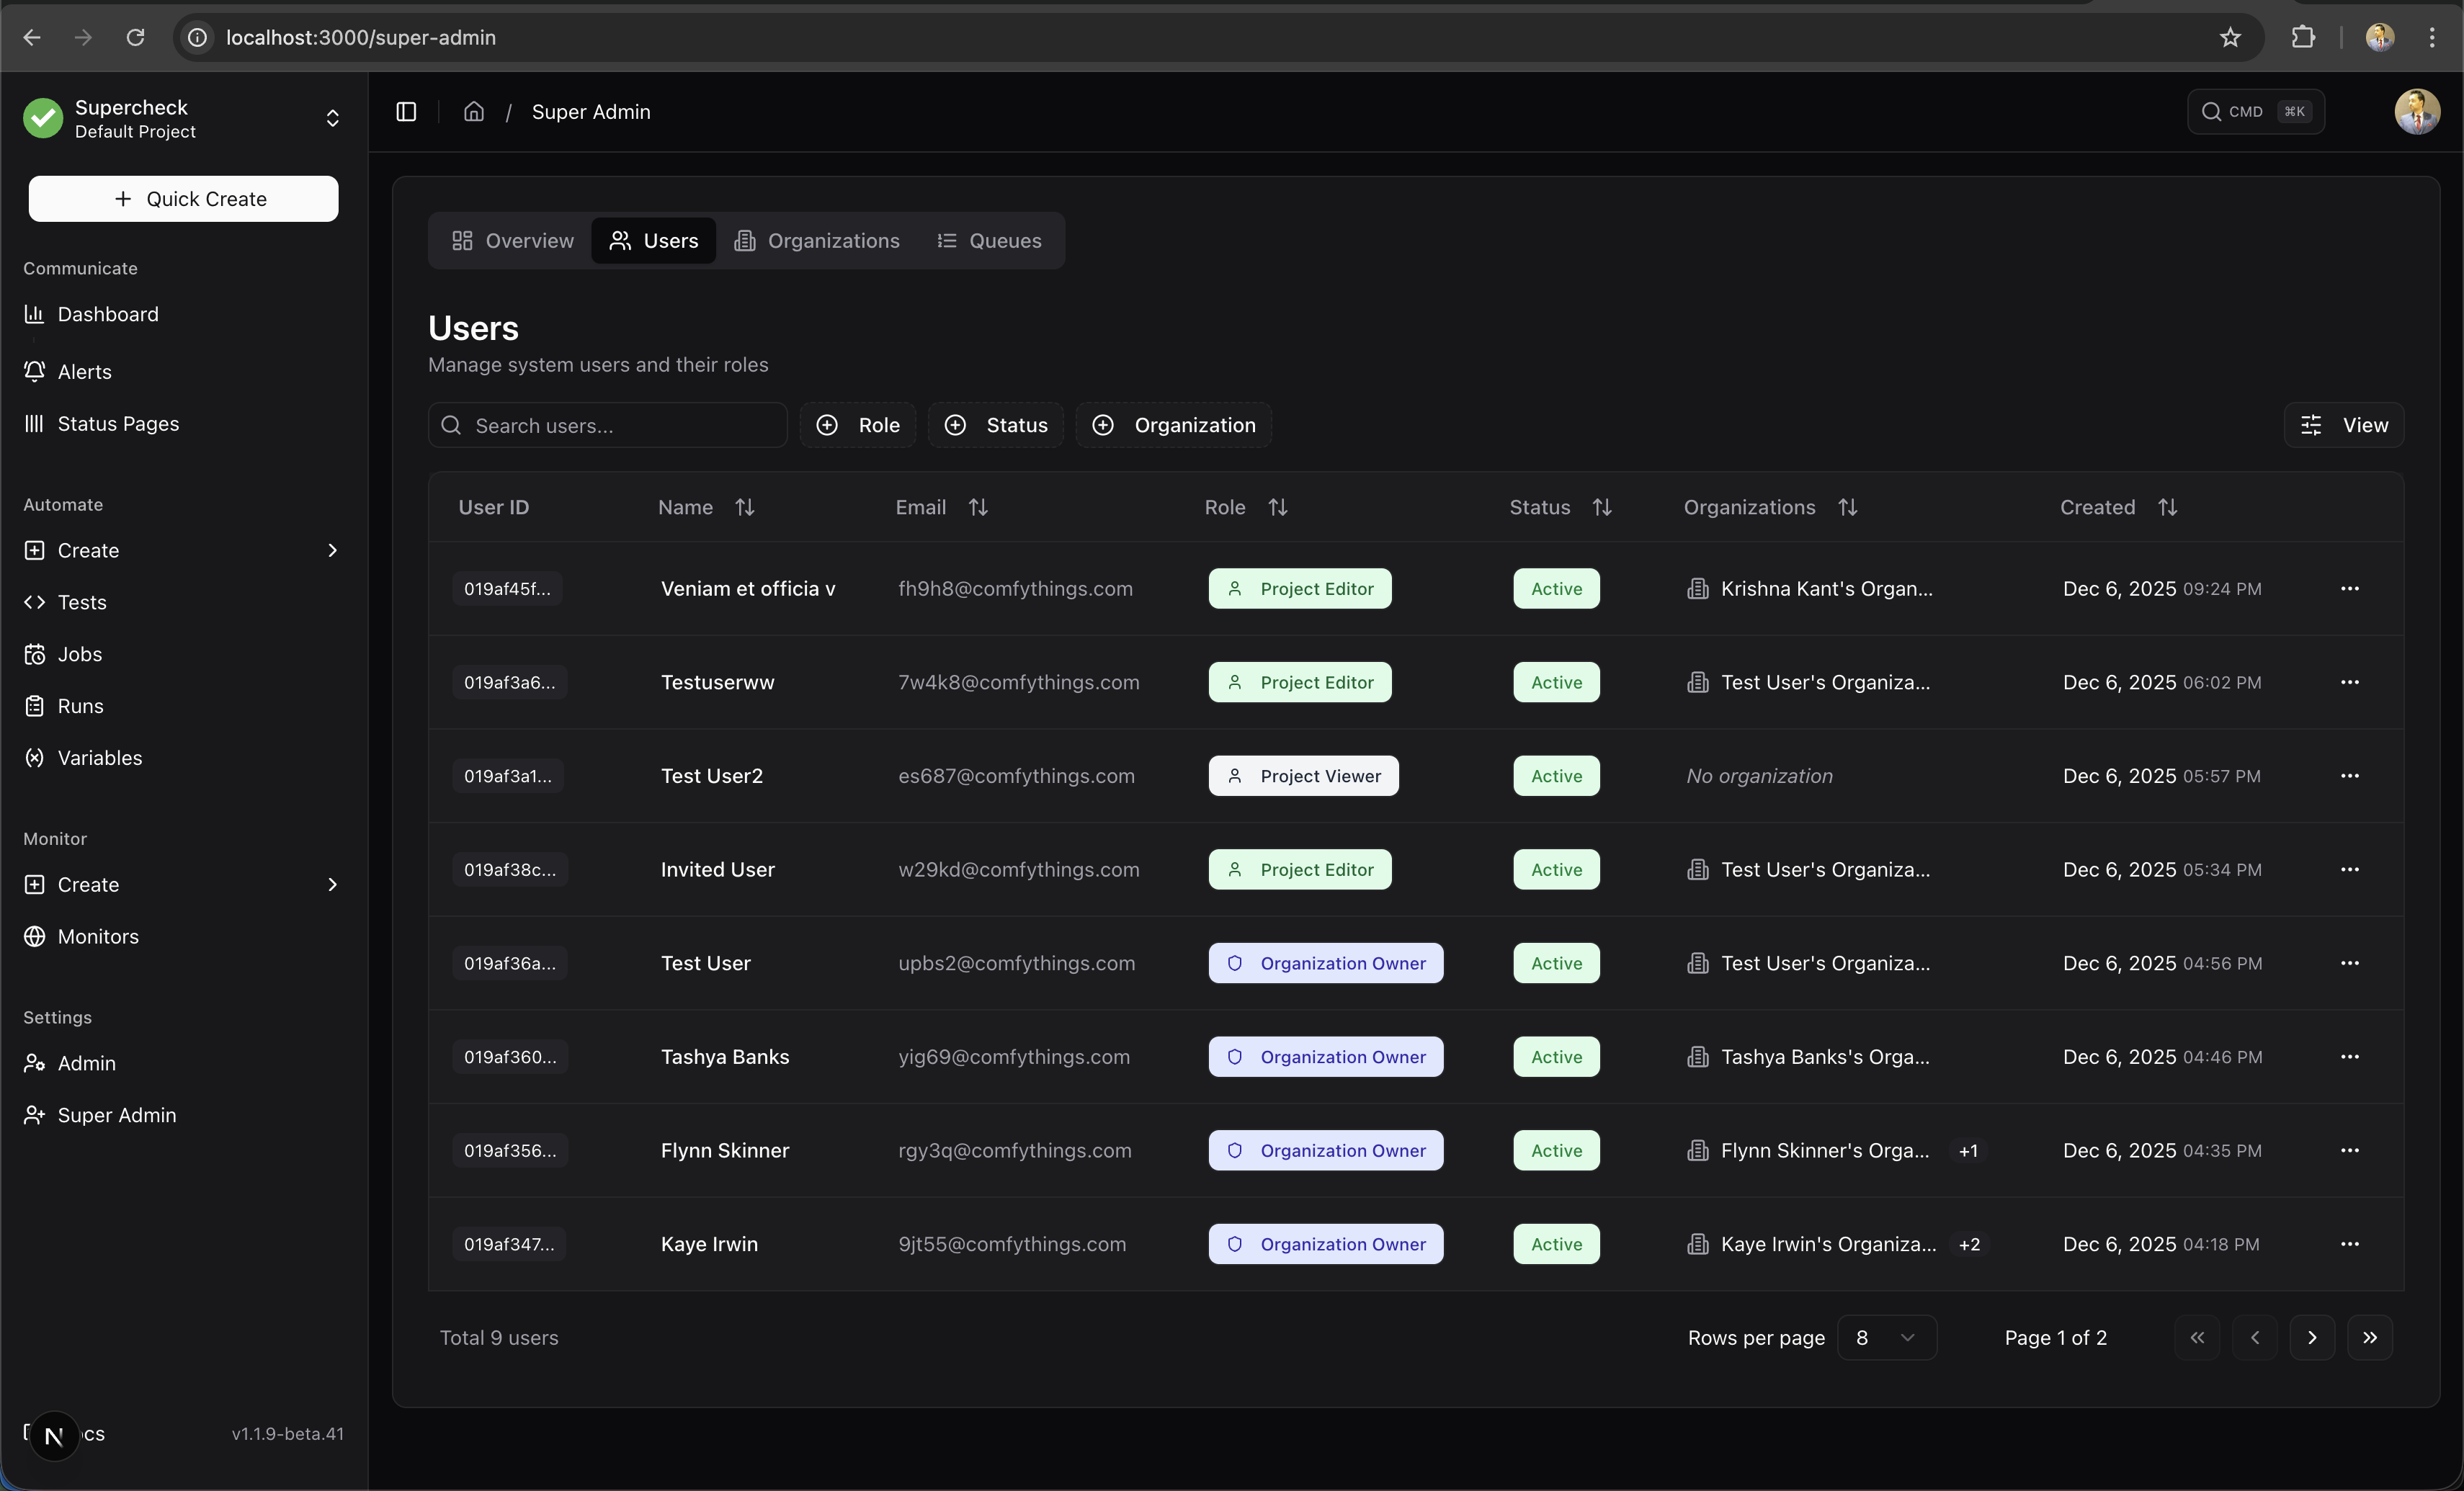Open the Role filter
Screen dimensions: 2464x1491
coord(858,425)
